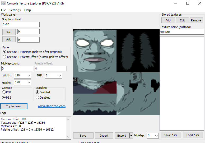Screen dimensions: 205x143
Task: Click the Export button
Action: (x=122, y=136)
